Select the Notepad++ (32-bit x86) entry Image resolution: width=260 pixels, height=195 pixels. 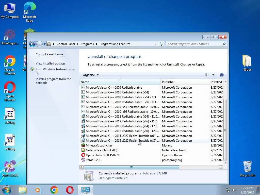pyautogui.click(x=152, y=150)
